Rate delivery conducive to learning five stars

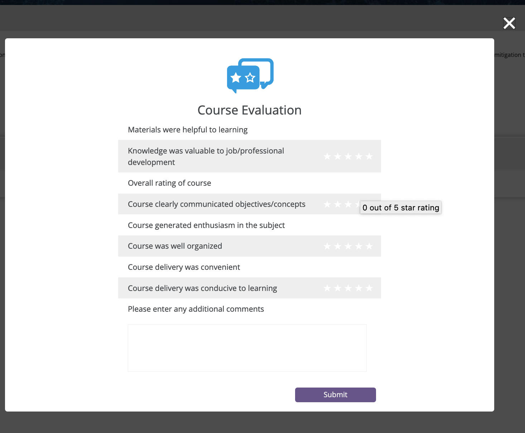[x=369, y=288]
